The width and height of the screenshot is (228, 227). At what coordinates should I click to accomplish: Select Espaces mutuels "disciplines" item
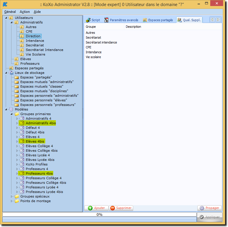coord(44,91)
